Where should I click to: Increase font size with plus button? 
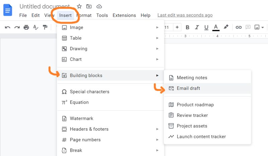[x=177, y=27]
